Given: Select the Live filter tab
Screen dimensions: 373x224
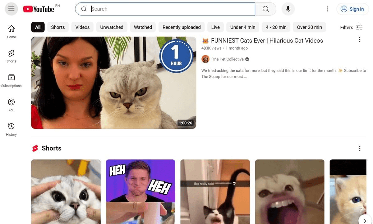Looking at the screenshot, I should (215, 27).
